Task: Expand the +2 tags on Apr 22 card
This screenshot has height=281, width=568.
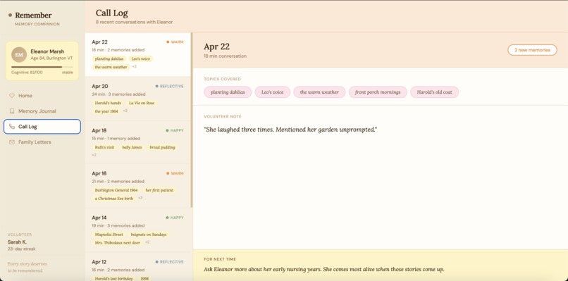Action: point(134,67)
